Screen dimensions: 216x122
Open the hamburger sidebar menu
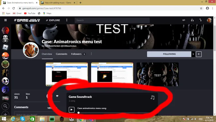pyautogui.click(x=5, y=20)
